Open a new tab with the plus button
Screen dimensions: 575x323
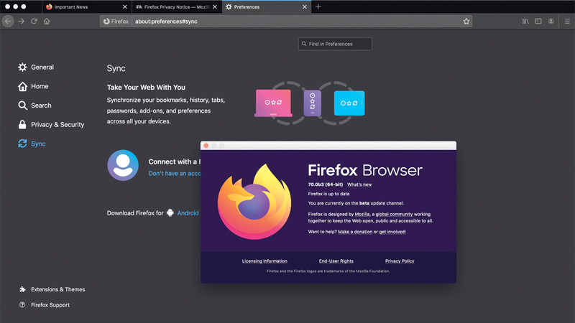[x=318, y=6]
